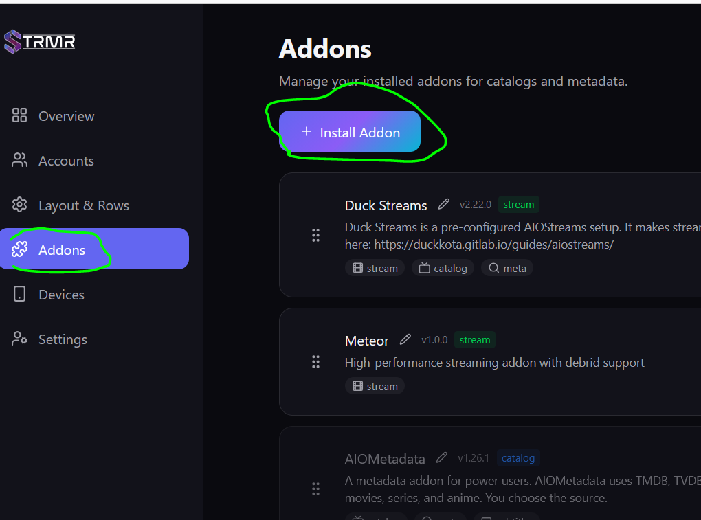Click the catalog tag under Duck Streams

[x=443, y=268]
